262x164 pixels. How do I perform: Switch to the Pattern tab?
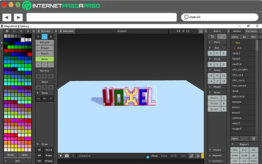click(x=251, y=31)
